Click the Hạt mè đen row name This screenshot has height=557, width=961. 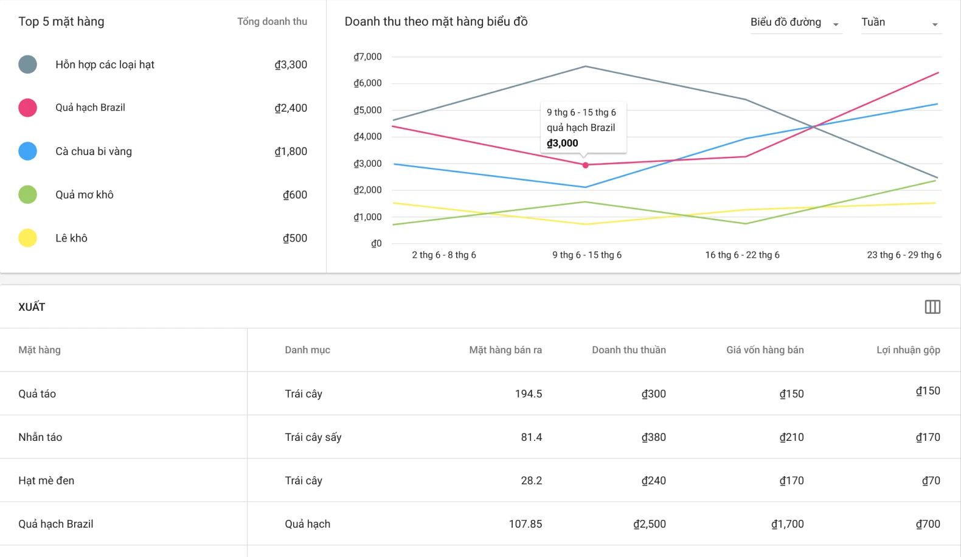46,481
